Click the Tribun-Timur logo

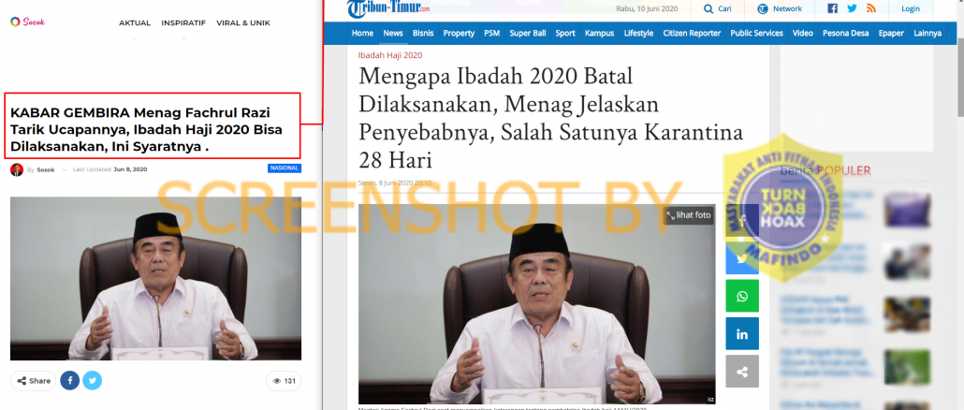click(x=387, y=8)
